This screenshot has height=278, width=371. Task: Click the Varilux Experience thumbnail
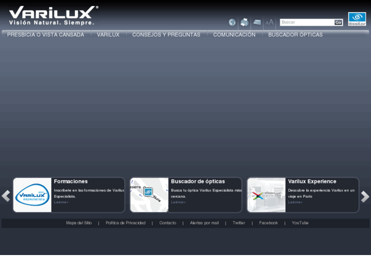(266, 195)
